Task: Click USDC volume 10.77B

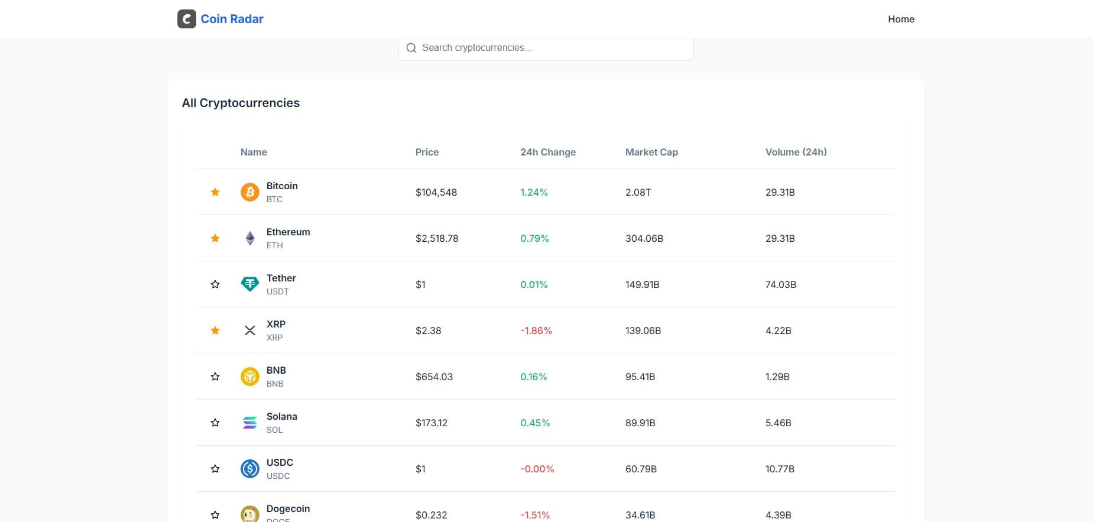Action: 780,469
